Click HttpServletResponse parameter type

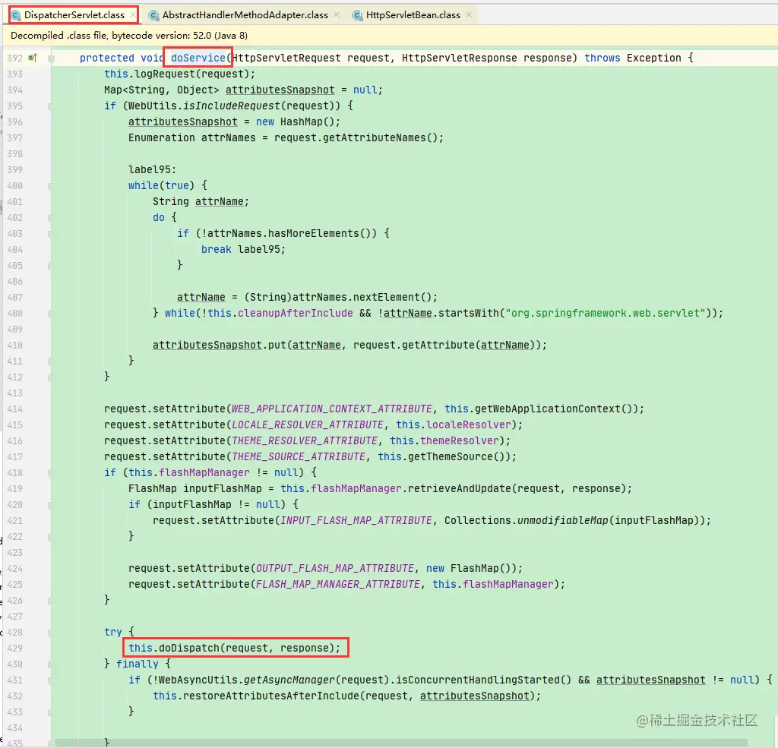coord(460,58)
